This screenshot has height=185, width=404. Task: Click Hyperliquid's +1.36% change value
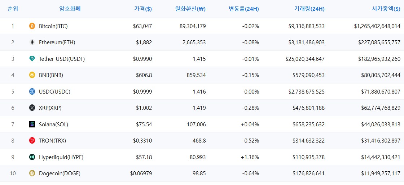point(250,157)
